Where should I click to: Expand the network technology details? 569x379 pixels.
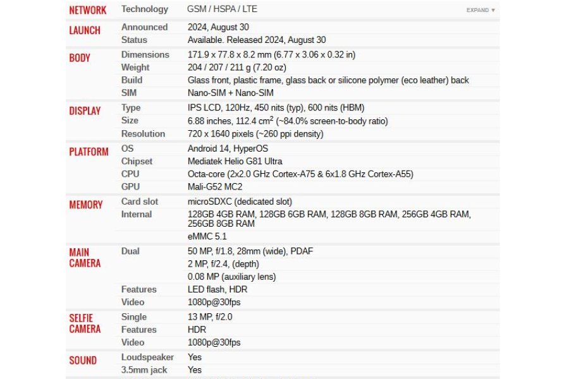480,10
